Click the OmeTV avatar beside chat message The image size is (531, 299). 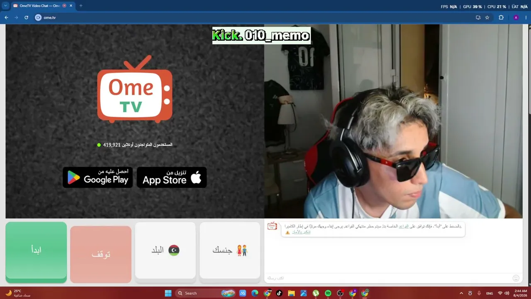click(272, 226)
